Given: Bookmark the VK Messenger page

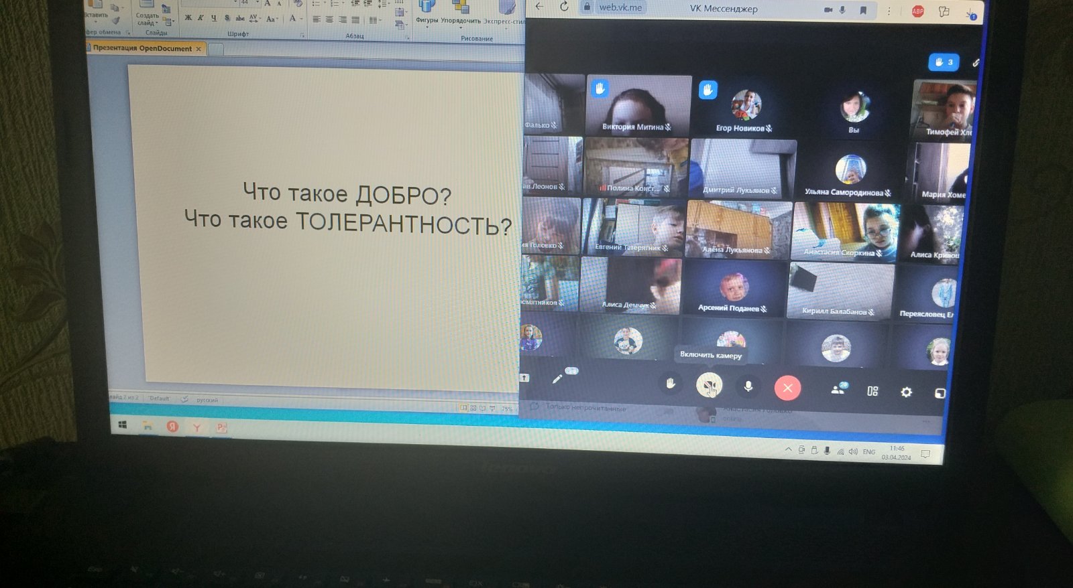Looking at the screenshot, I should point(863,10).
